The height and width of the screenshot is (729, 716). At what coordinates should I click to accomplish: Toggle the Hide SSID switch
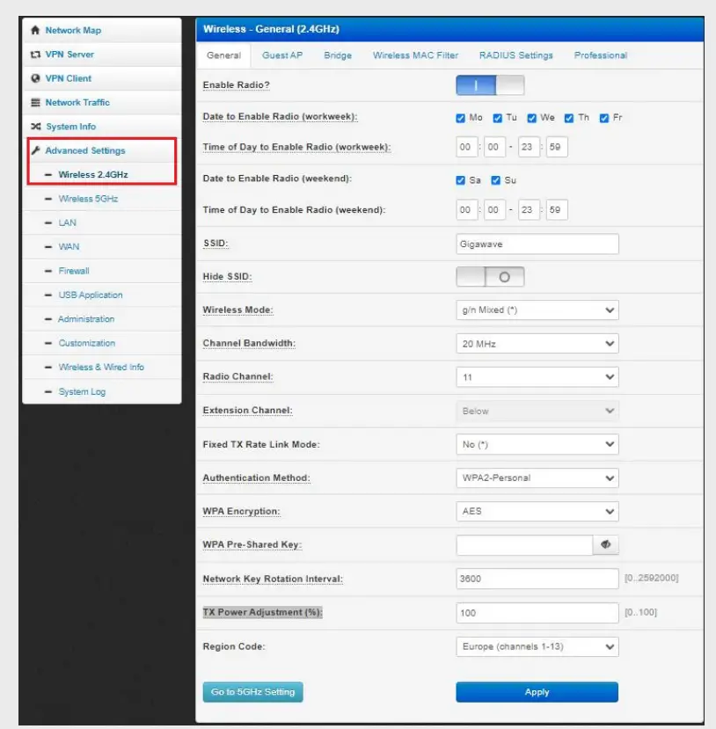tap(490, 277)
